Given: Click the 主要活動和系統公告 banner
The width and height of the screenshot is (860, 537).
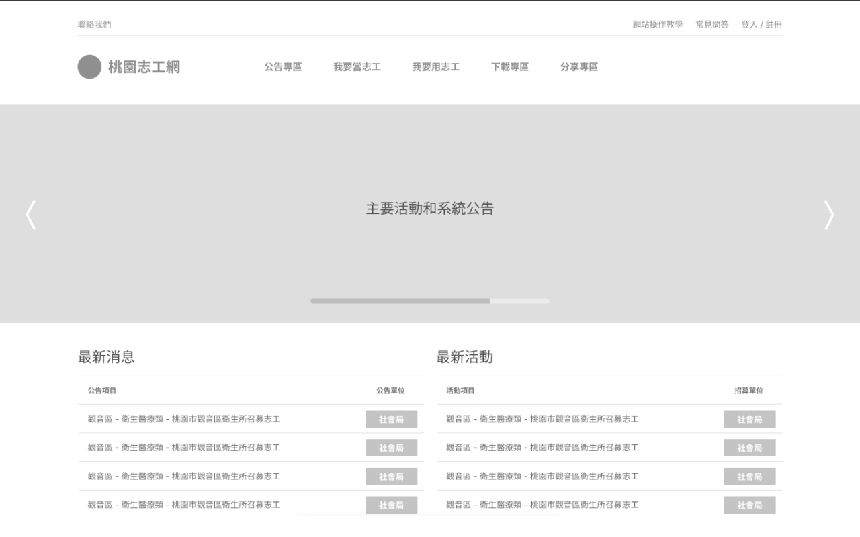Looking at the screenshot, I should [429, 209].
